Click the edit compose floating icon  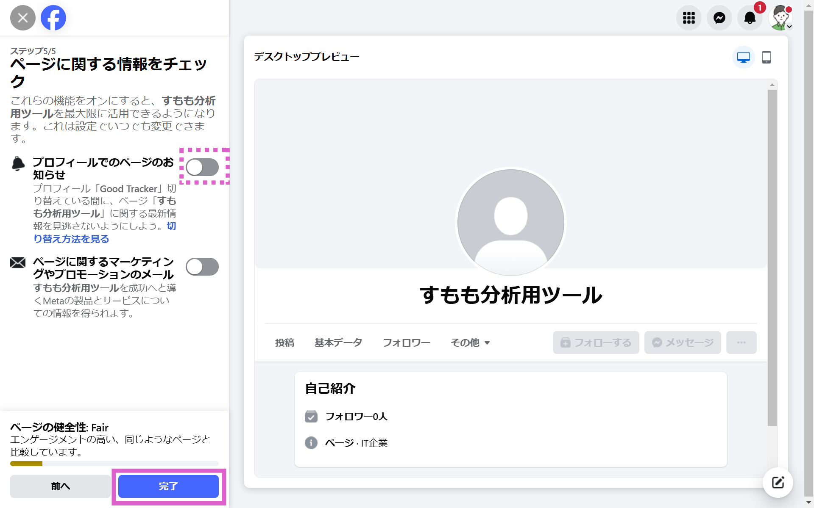tap(778, 483)
